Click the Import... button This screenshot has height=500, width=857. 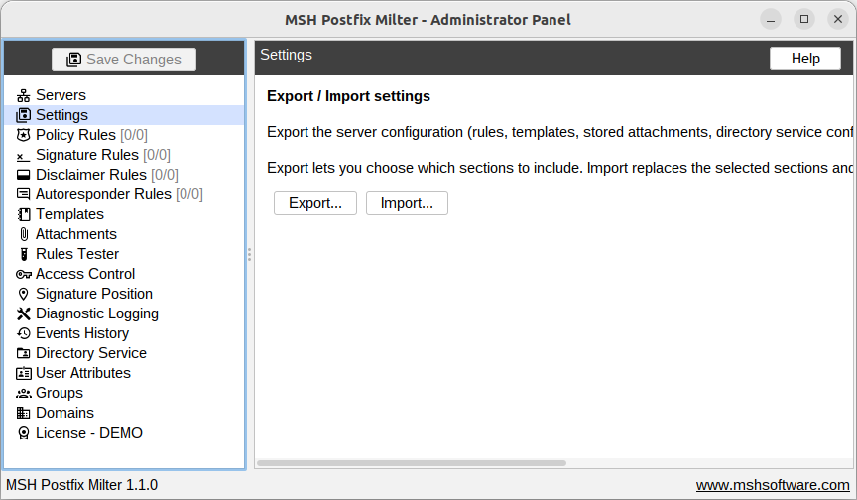[408, 203]
